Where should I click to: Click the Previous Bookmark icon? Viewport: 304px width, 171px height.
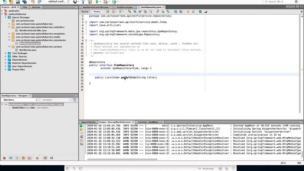click(x=158, y=11)
